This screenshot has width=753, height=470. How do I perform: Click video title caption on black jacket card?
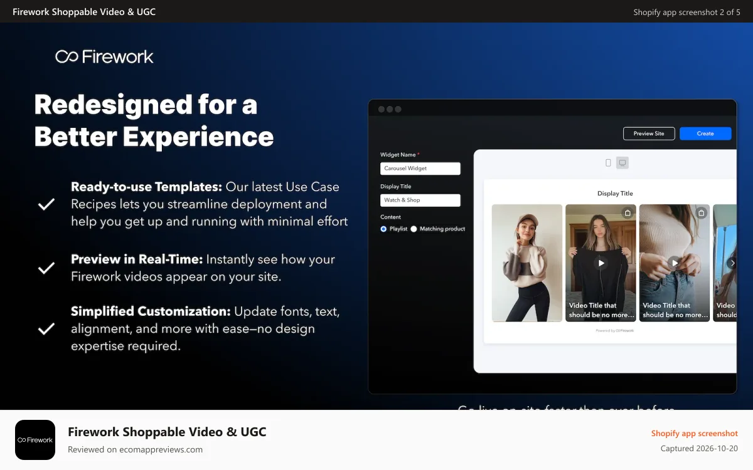coord(601,310)
